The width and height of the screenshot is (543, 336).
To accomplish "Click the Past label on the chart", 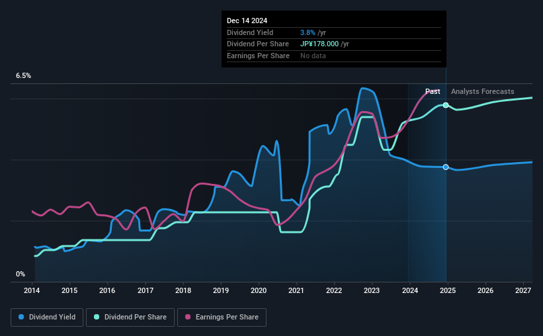I will (x=433, y=91).
